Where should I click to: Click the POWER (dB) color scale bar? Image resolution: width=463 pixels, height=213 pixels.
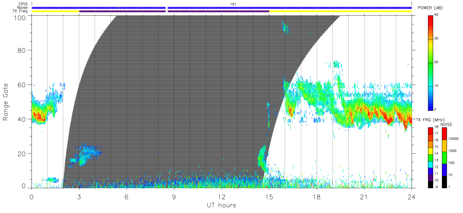(x=431, y=62)
